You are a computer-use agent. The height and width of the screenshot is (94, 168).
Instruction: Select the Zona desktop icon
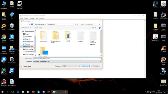(x=4, y=60)
